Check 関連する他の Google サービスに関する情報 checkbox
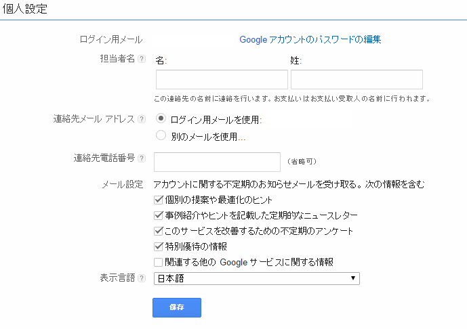The image size is (467, 329). [x=158, y=262]
